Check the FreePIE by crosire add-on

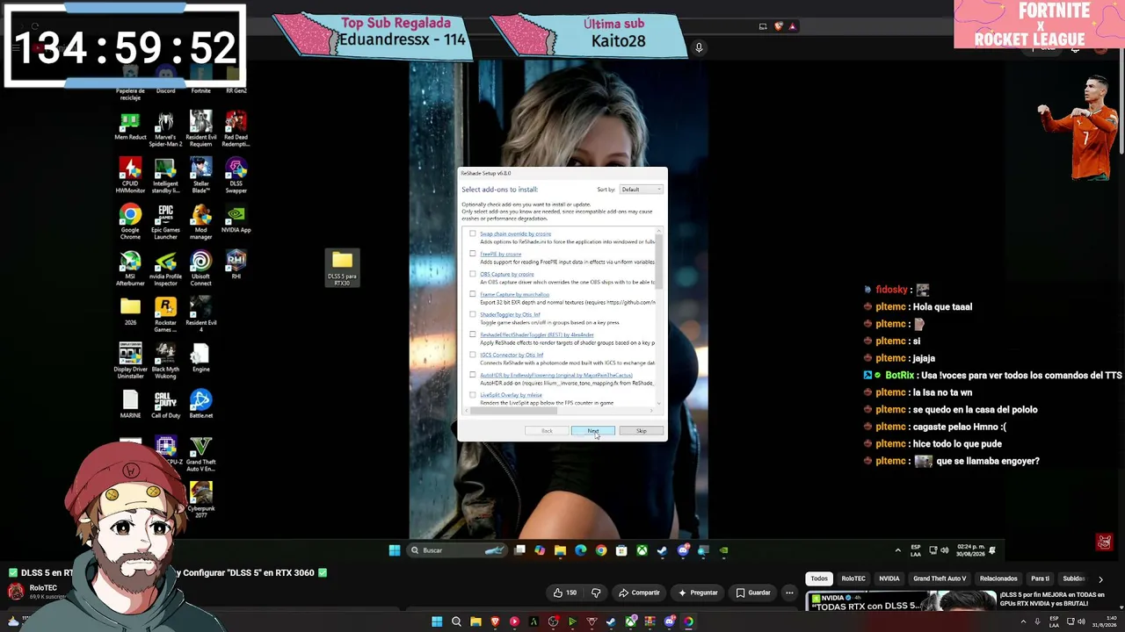point(473,254)
